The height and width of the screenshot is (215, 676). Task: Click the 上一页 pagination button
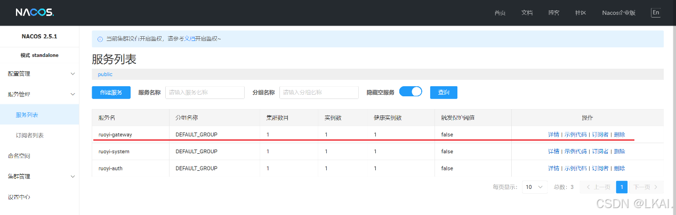tap(597, 187)
